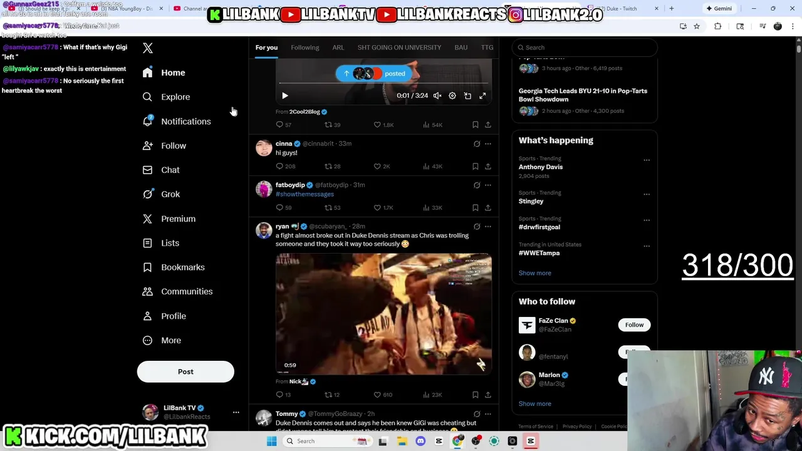Open Chrome extensions puzzle icon
Image resolution: width=802 pixels, height=451 pixels.
pyautogui.click(x=718, y=26)
